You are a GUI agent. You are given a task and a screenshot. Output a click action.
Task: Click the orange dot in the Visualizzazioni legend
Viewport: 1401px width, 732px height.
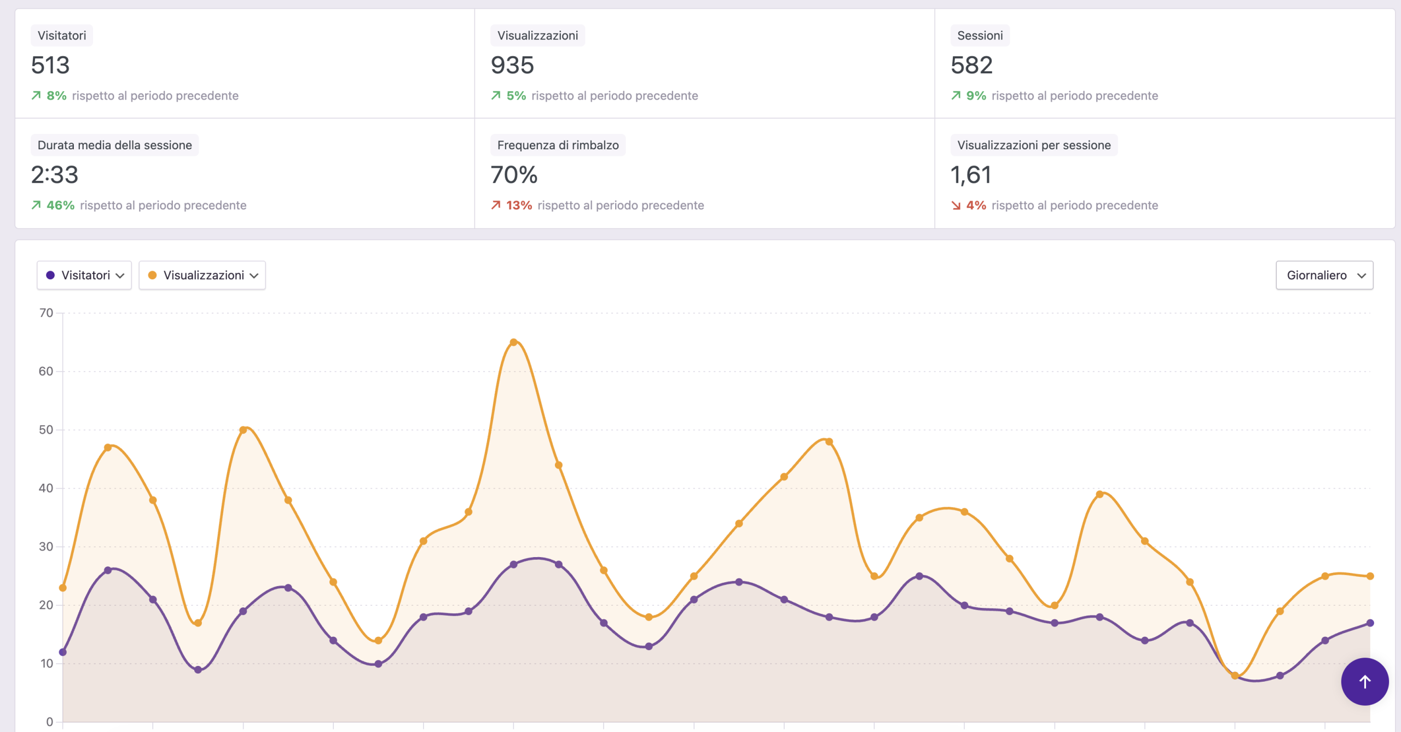coord(153,276)
